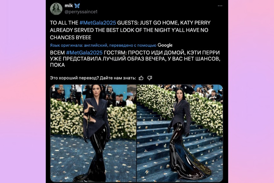Click the butterfly emoji beside mik

click(77, 6)
